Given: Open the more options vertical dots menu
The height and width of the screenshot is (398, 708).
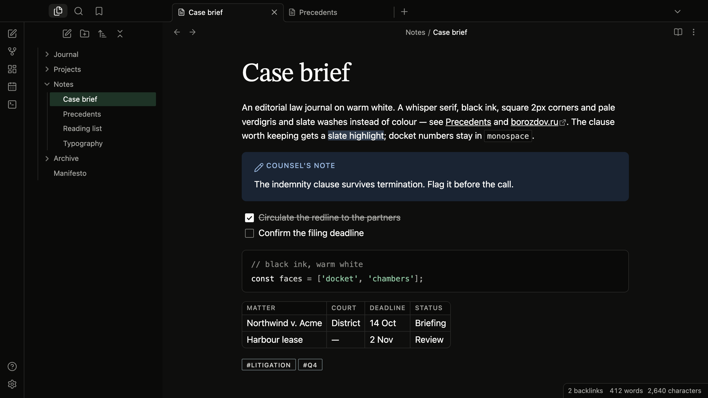Looking at the screenshot, I should [694, 32].
